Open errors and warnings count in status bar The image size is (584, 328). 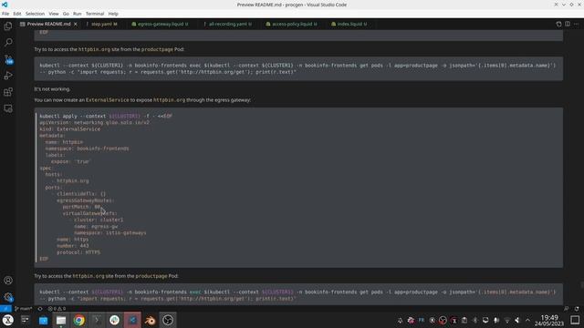pyautogui.click(x=57, y=309)
